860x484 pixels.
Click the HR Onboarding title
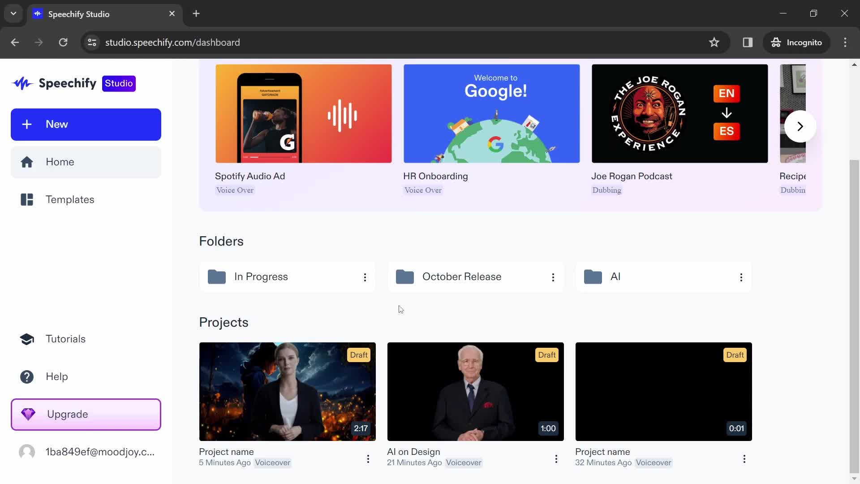[435, 176]
